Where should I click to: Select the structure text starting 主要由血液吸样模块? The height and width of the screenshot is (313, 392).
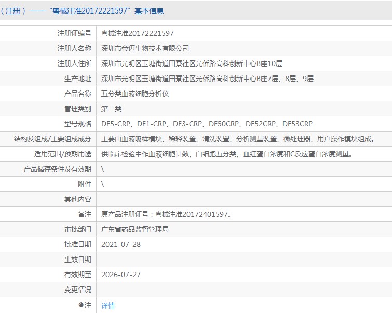pyautogui.click(x=238, y=139)
